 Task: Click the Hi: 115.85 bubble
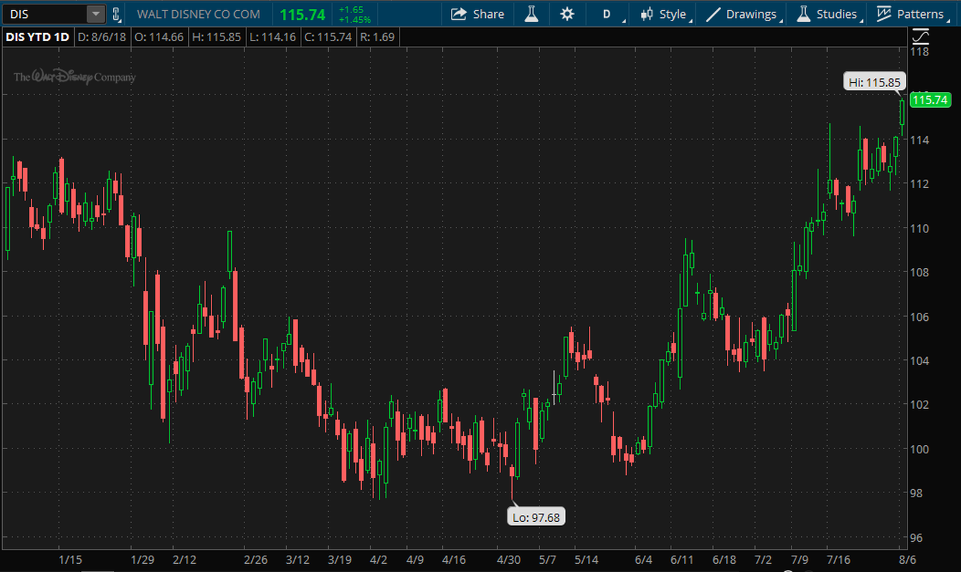coord(874,82)
